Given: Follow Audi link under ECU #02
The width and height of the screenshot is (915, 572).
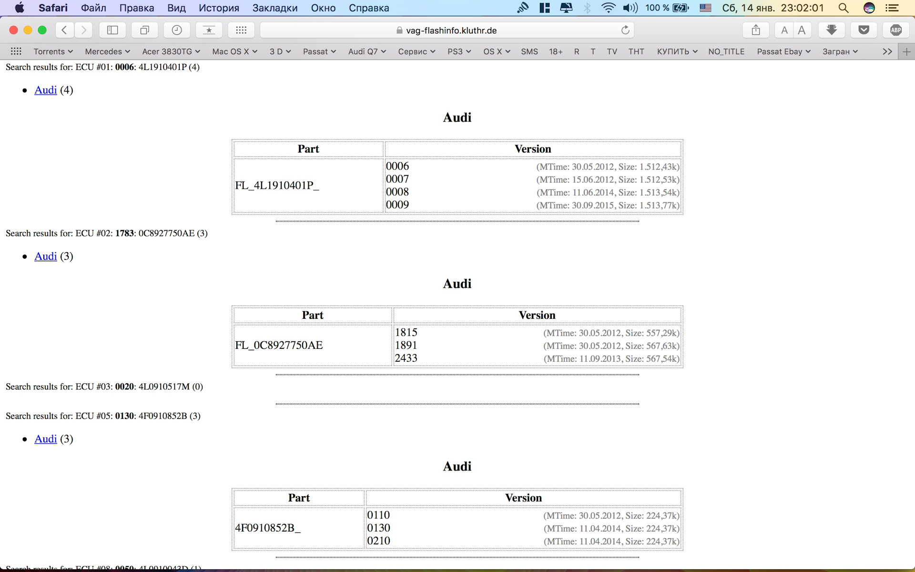Looking at the screenshot, I should click(x=46, y=256).
